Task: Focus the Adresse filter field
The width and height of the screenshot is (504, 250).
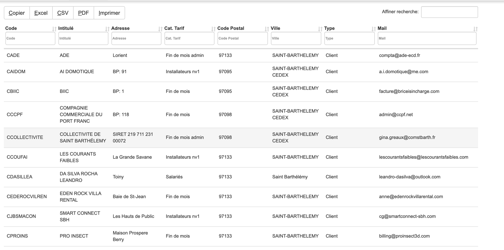Action: pyautogui.click(x=136, y=38)
